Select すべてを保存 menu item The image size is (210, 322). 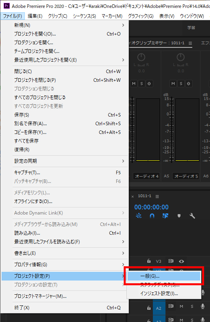pyautogui.click(x=65, y=141)
